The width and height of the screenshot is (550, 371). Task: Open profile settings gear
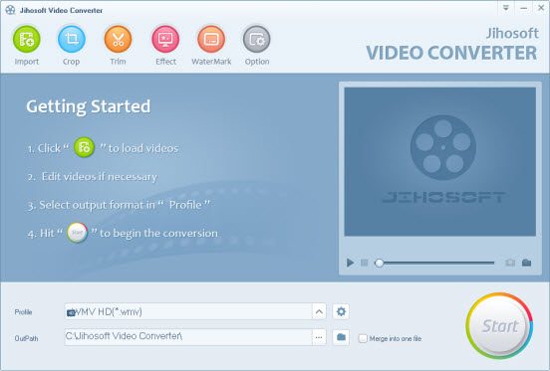(x=341, y=311)
